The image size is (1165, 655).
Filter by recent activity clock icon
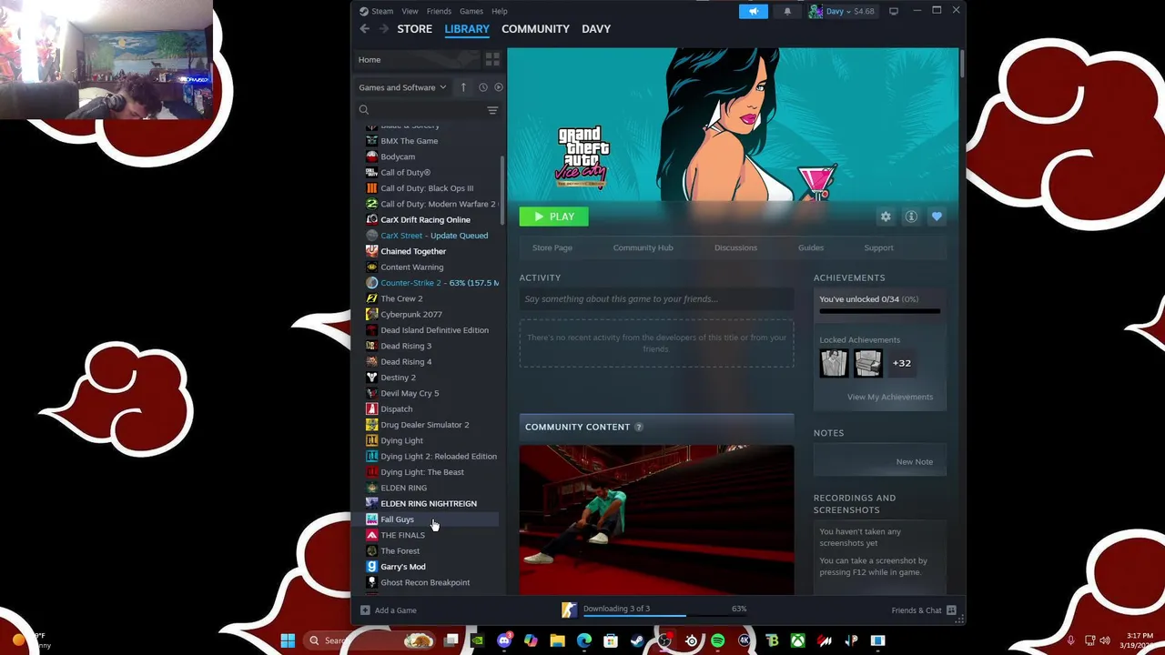(483, 87)
